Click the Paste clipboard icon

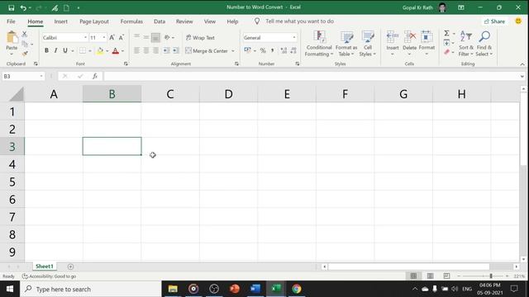(x=12, y=38)
